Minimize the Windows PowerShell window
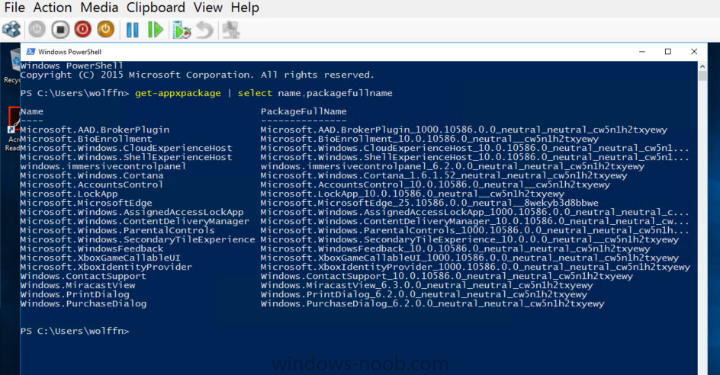This screenshot has height=375, width=720. pos(642,51)
